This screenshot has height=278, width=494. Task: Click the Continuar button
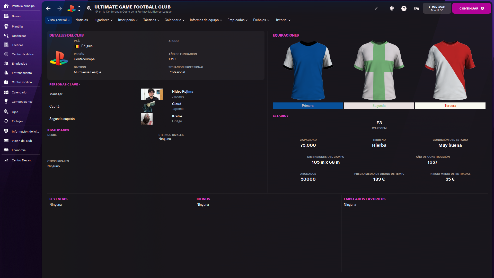click(x=471, y=8)
